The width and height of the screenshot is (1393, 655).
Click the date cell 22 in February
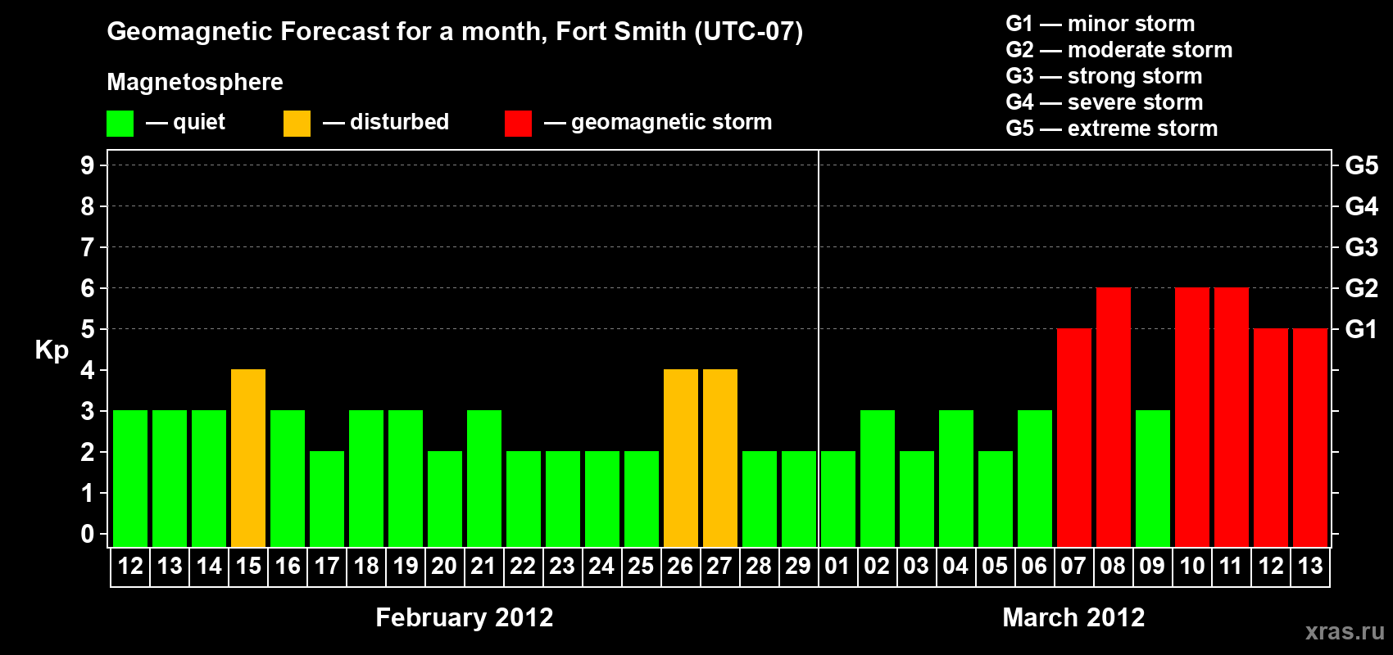pyautogui.click(x=524, y=567)
